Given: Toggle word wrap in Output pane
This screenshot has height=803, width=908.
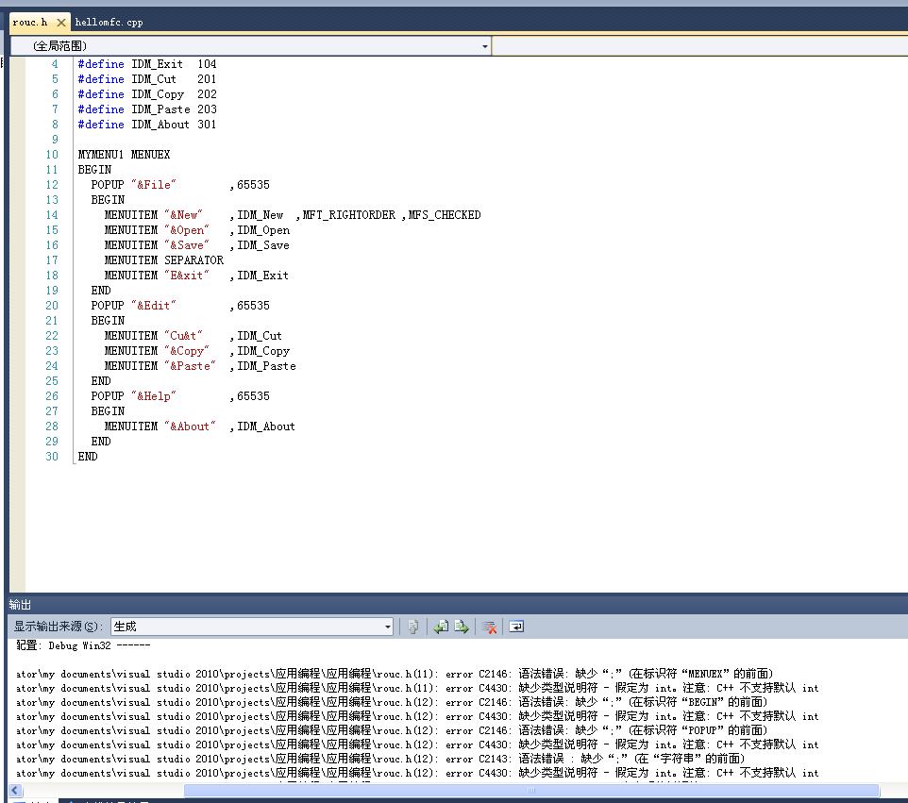Looking at the screenshot, I should click(x=516, y=627).
